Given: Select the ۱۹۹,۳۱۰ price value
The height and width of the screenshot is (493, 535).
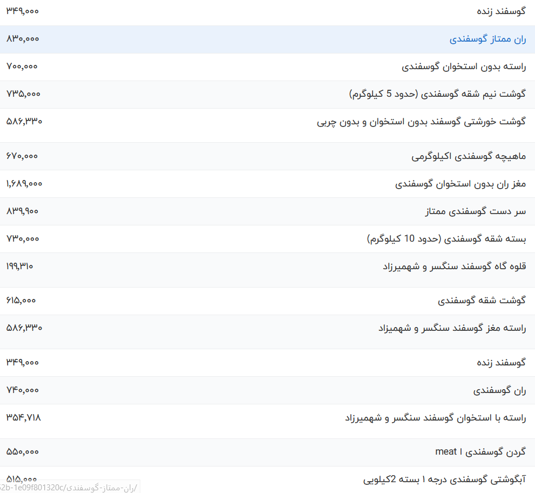Looking at the screenshot, I should (x=20, y=267).
